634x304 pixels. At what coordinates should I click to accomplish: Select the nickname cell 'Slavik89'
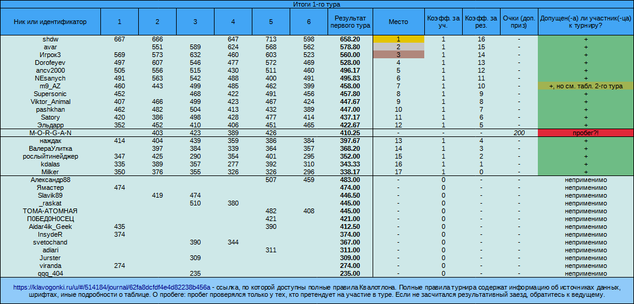[50, 195]
